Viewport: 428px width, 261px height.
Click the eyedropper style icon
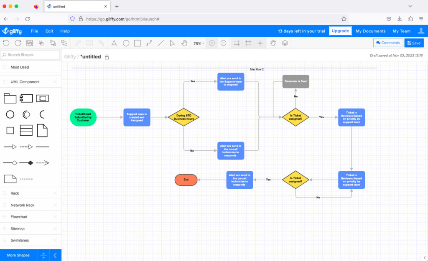point(101,43)
